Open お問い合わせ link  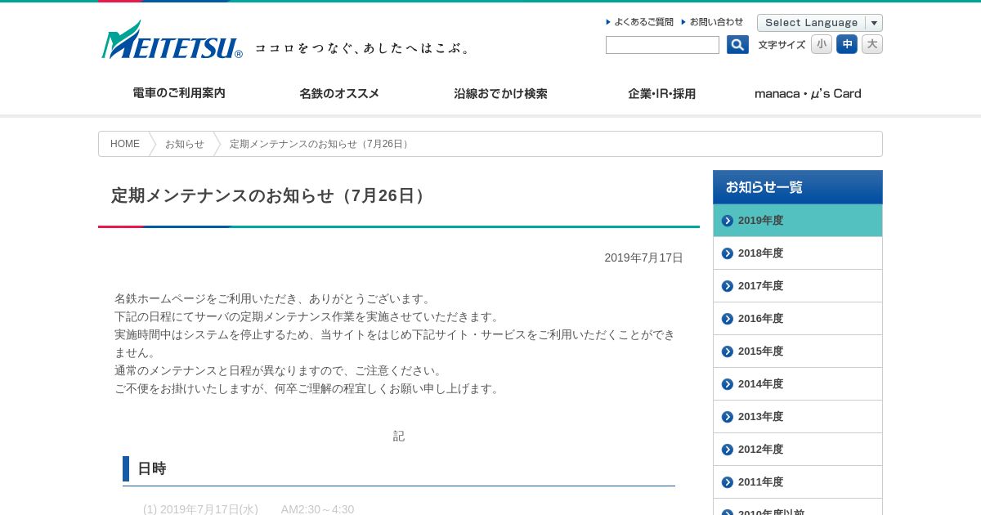pos(712,22)
